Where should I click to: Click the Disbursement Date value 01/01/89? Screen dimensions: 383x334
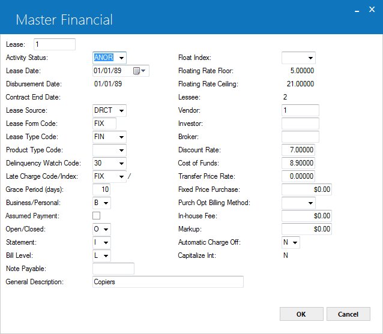click(108, 84)
